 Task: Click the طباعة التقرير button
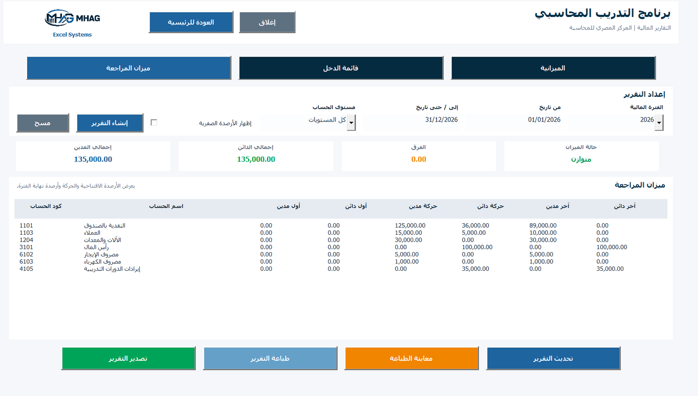(x=270, y=358)
